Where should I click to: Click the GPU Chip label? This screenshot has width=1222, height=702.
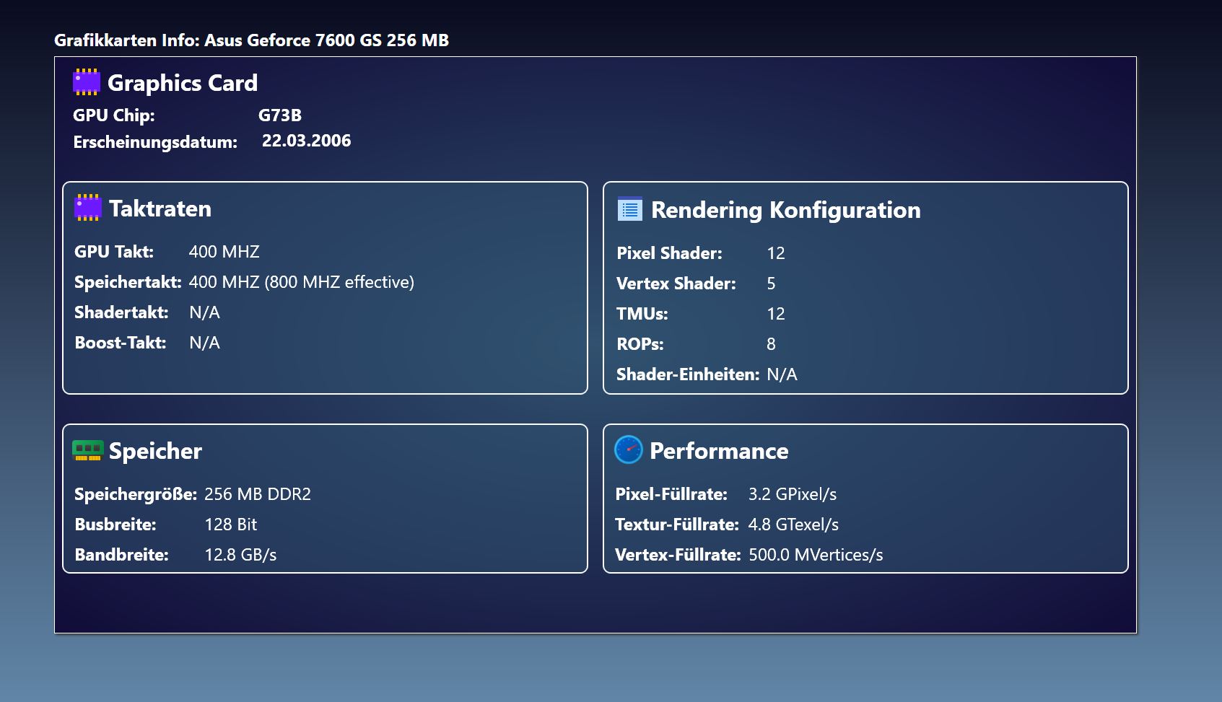point(114,115)
